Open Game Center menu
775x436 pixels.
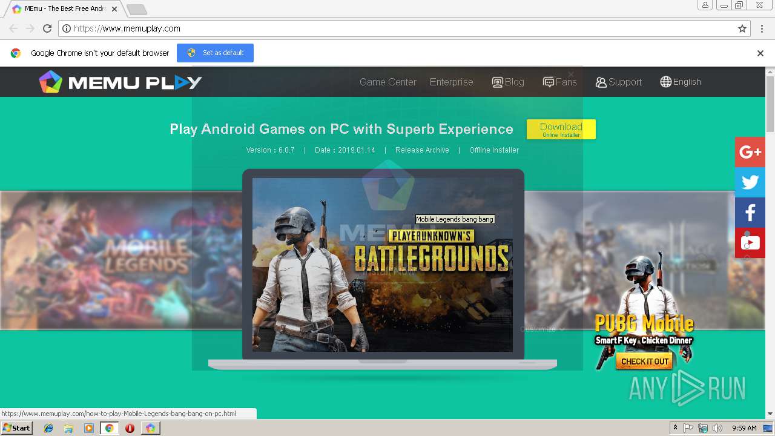pos(388,82)
